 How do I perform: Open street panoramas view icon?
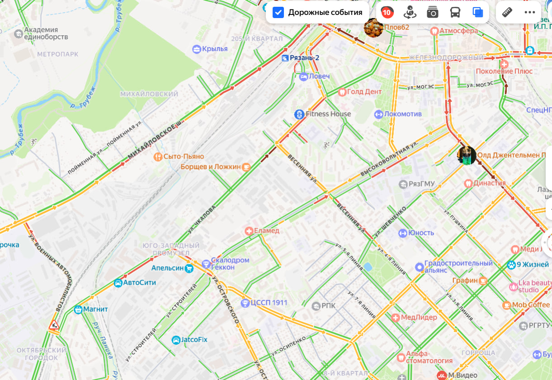410,12
